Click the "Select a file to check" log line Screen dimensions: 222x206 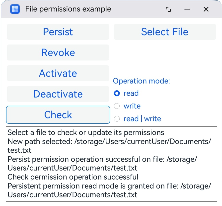click(x=86, y=132)
